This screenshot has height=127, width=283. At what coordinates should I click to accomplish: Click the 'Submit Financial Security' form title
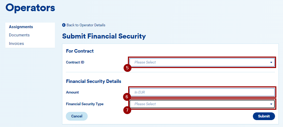point(104,36)
